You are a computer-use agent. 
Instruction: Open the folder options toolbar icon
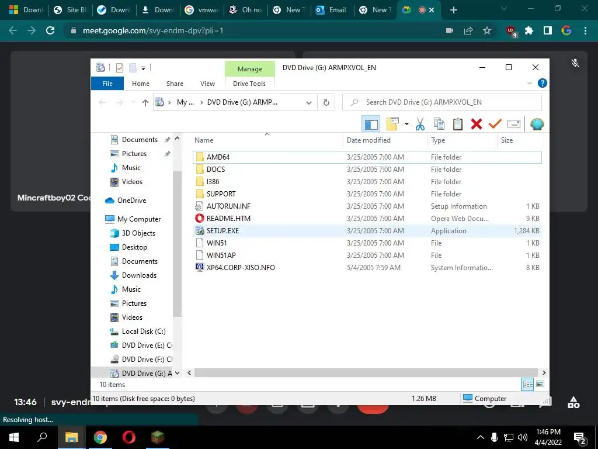392,124
